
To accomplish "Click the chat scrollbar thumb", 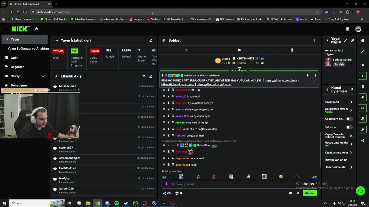I will click(x=320, y=150).
